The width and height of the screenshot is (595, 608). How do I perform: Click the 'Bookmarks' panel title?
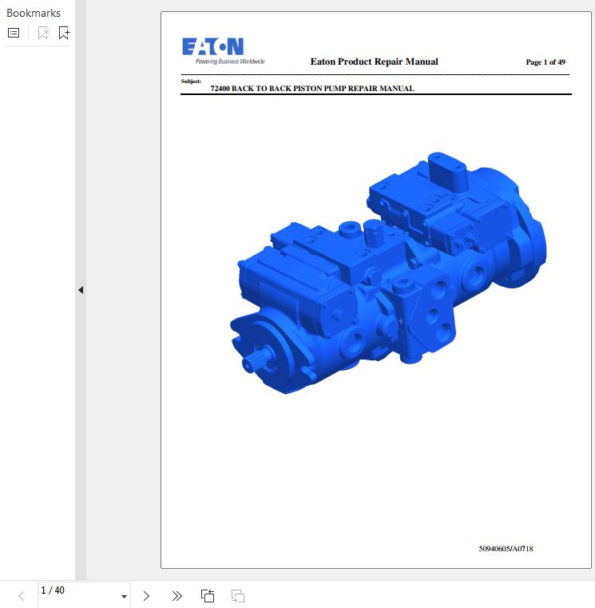pyautogui.click(x=34, y=14)
